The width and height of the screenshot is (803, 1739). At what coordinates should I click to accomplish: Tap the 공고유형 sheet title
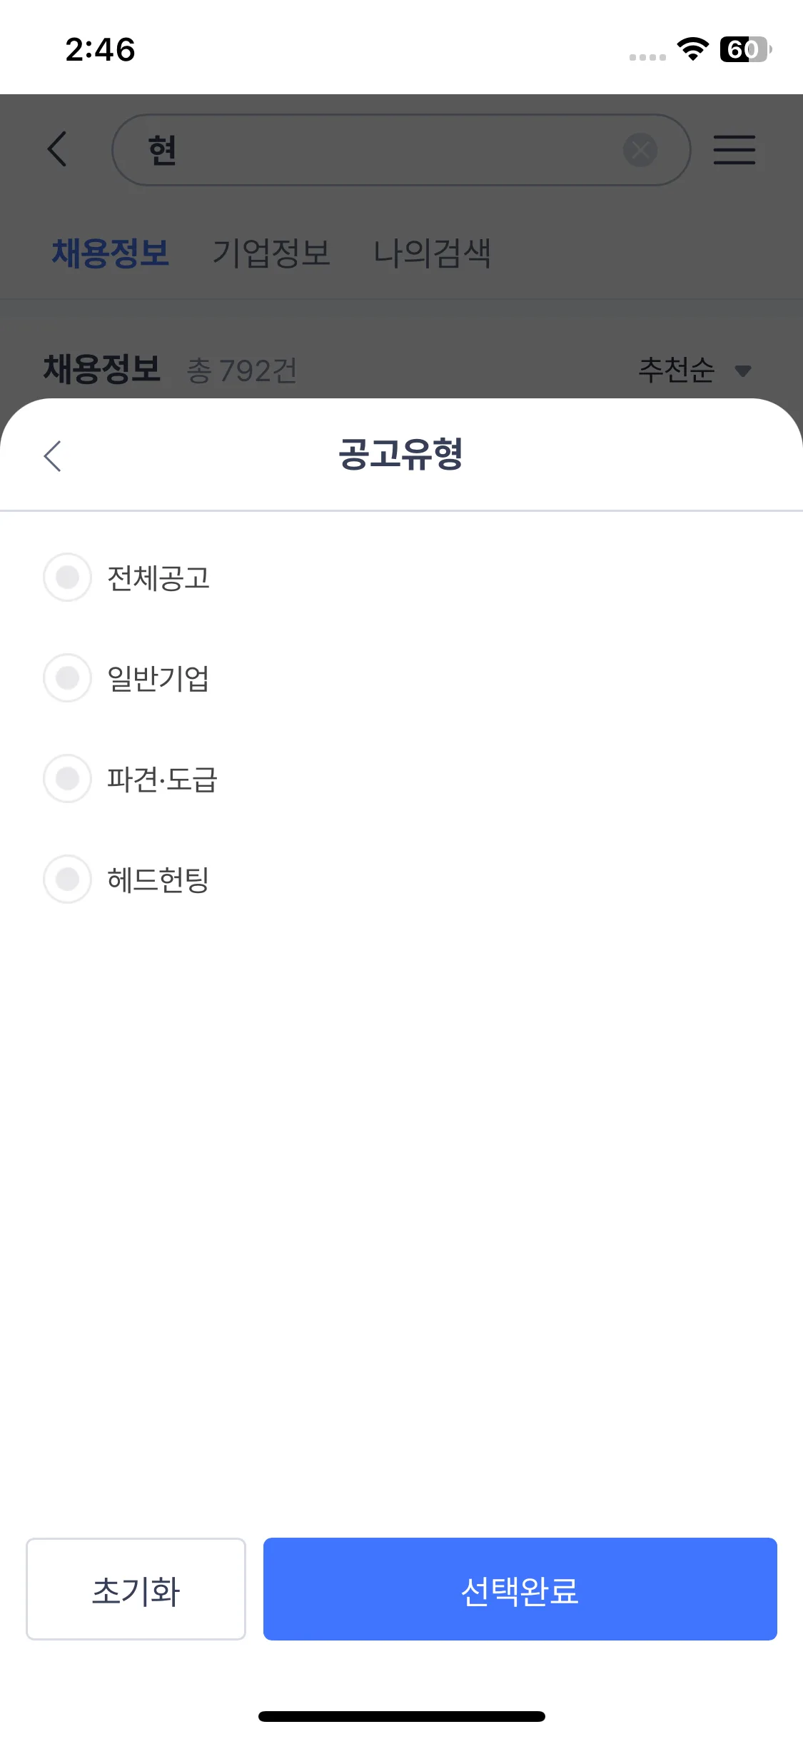click(400, 454)
